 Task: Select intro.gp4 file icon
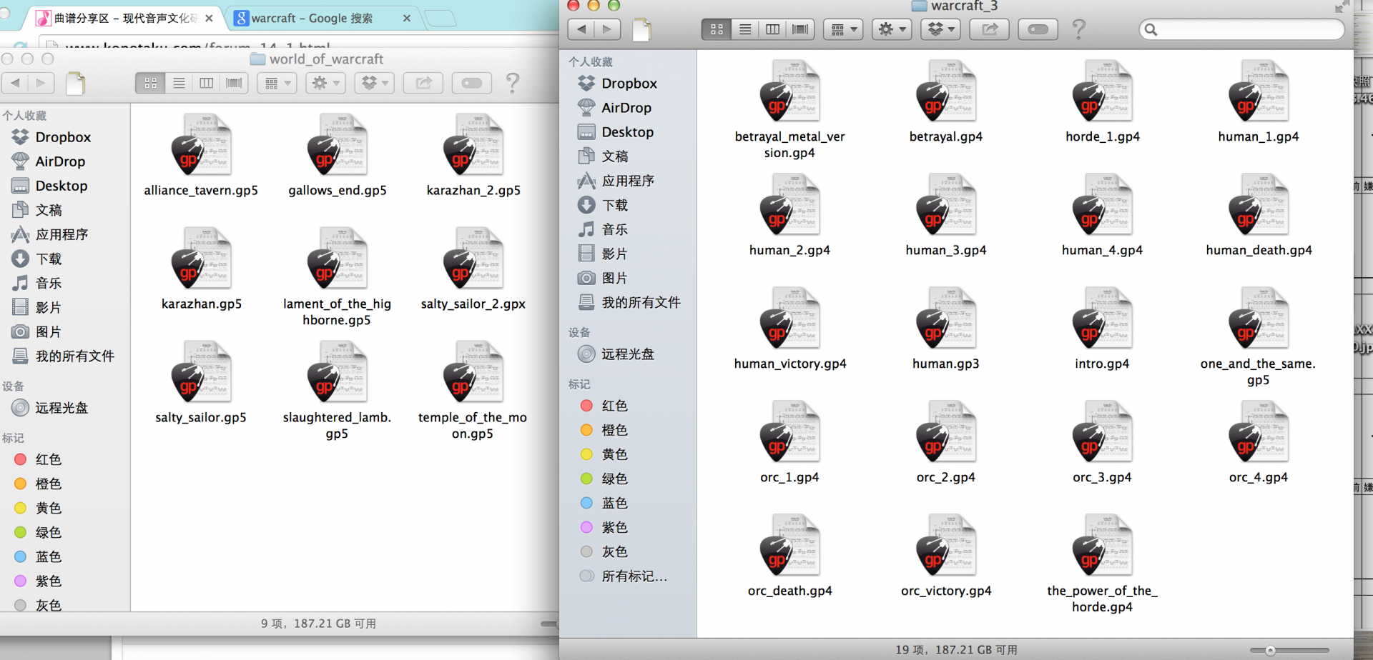[x=1102, y=319]
